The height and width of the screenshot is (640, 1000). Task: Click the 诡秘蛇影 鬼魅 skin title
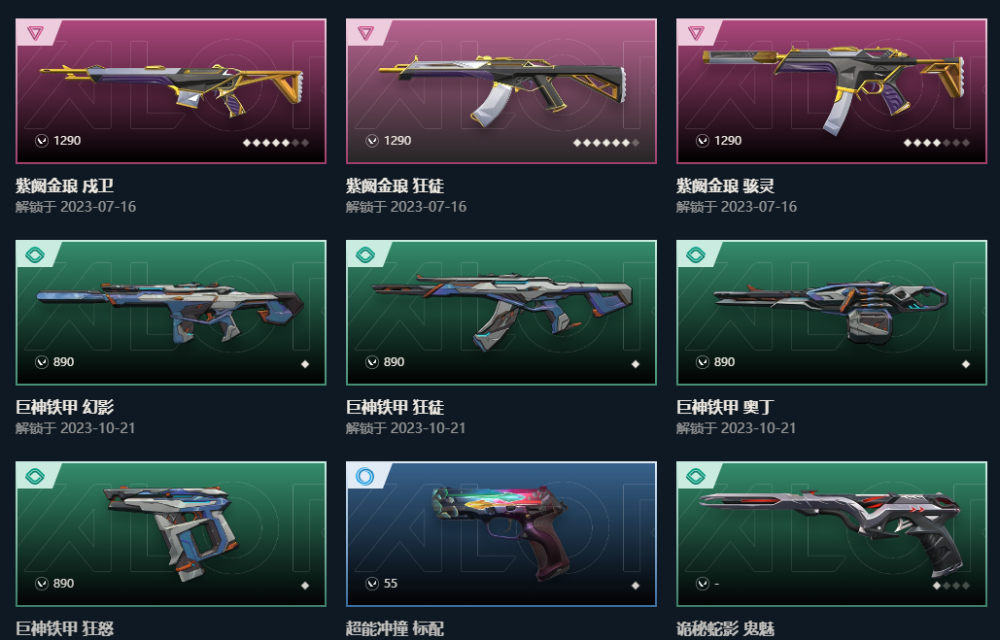(x=725, y=628)
